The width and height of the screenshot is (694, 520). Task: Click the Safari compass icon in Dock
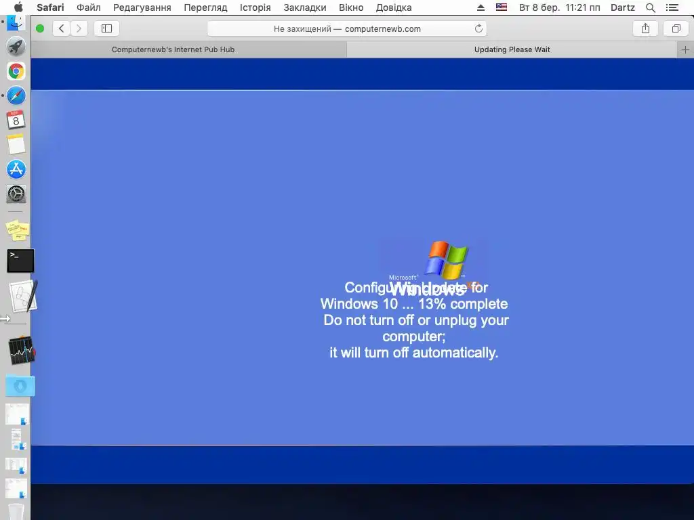click(16, 95)
